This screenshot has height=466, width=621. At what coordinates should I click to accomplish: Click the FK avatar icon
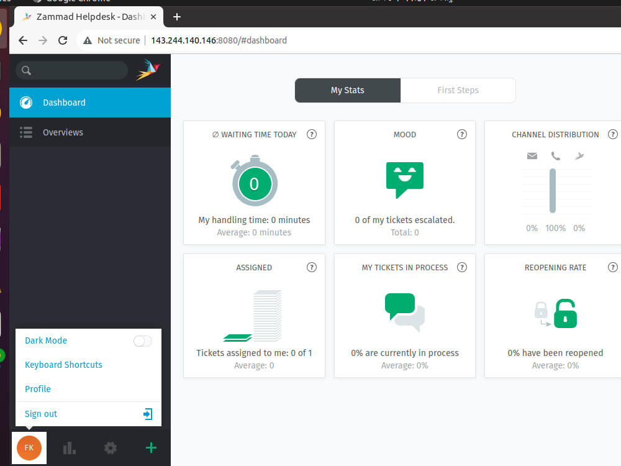point(29,447)
